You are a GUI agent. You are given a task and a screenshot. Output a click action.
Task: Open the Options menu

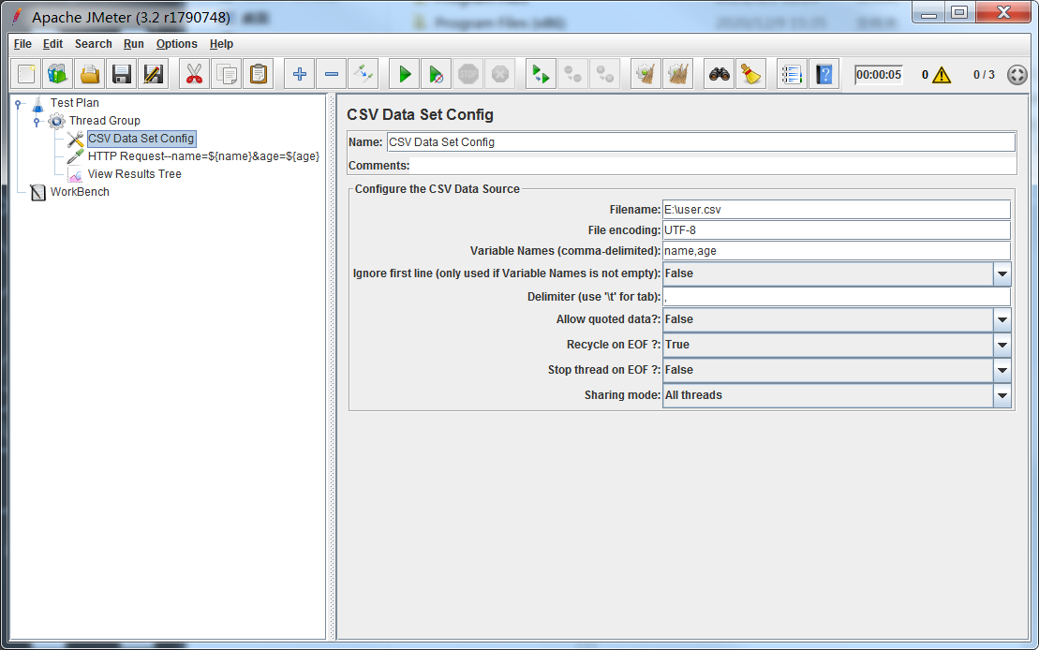[x=177, y=44]
